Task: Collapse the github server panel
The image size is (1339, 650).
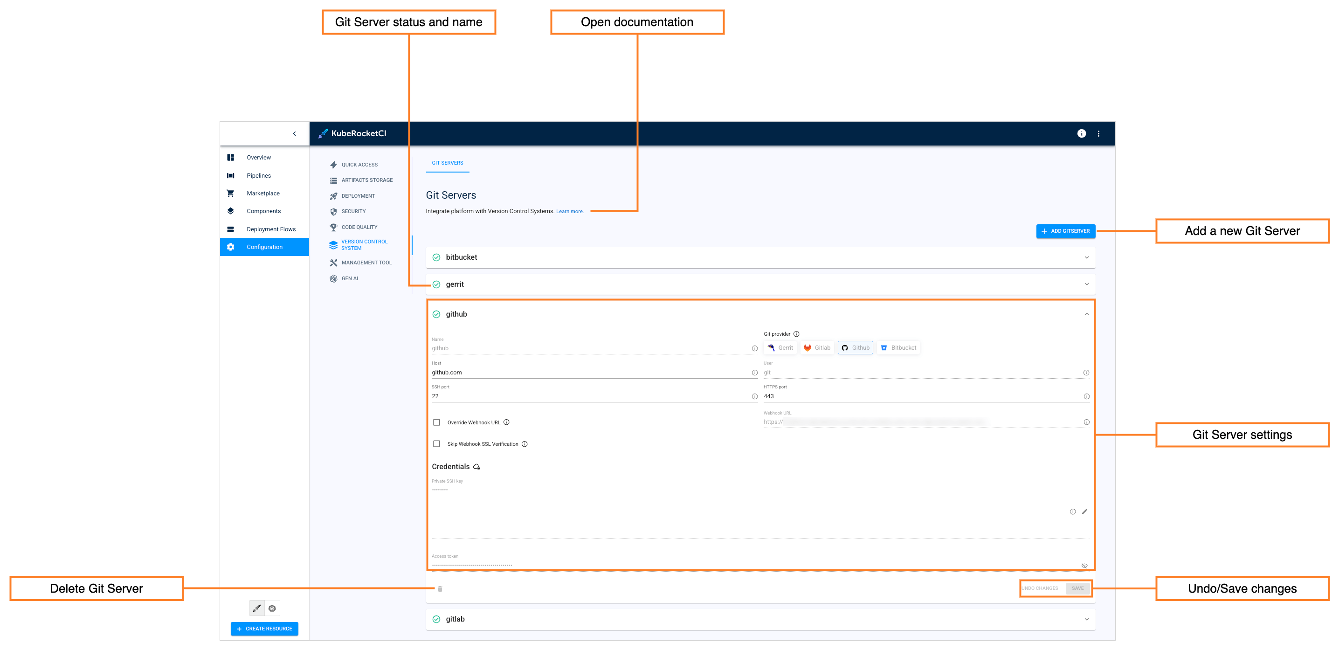Action: click(x=1086, y=314)
